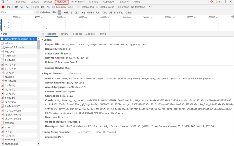Image resolution: width=234 pixels, height=146 pixels.
Task: Filter requests by Doc
Action: pos(104,13)
